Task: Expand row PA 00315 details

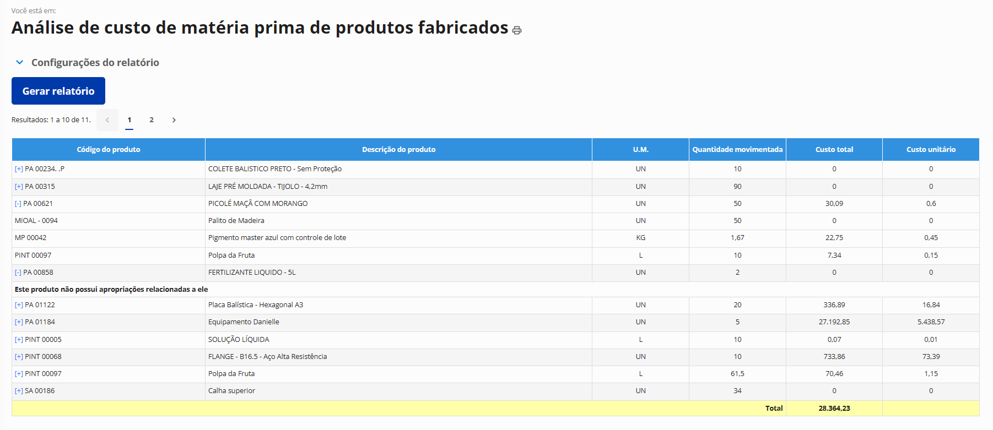Action: click(x=19, y=187)
